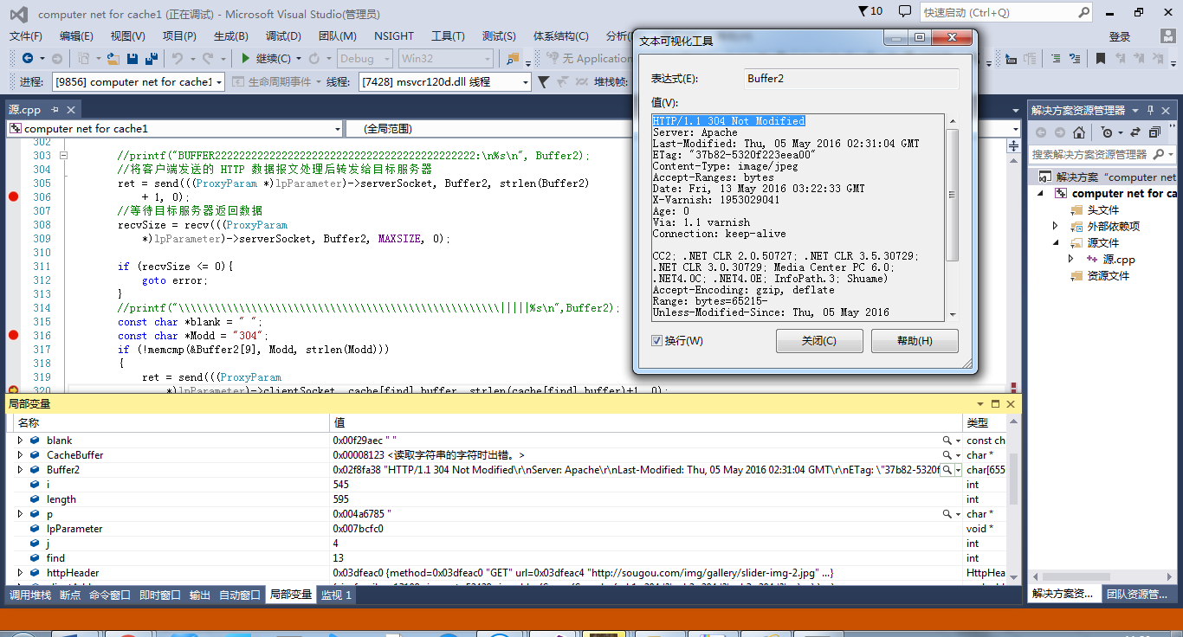Click the Undo arrow icon
The height and width of the screenshot is (637, 1183).
click(x=177, y=59)
